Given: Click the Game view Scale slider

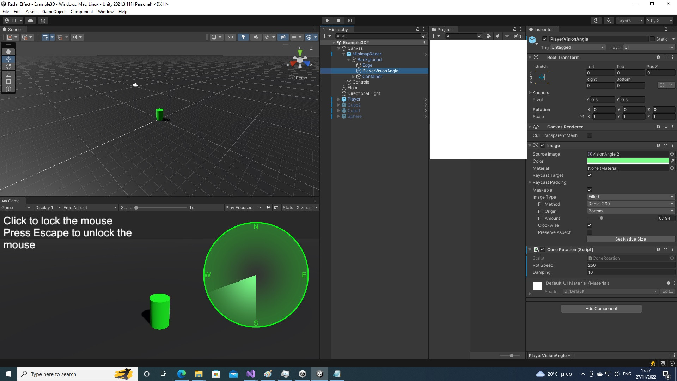Looking at the screenshot, I should tap(161, 208).
